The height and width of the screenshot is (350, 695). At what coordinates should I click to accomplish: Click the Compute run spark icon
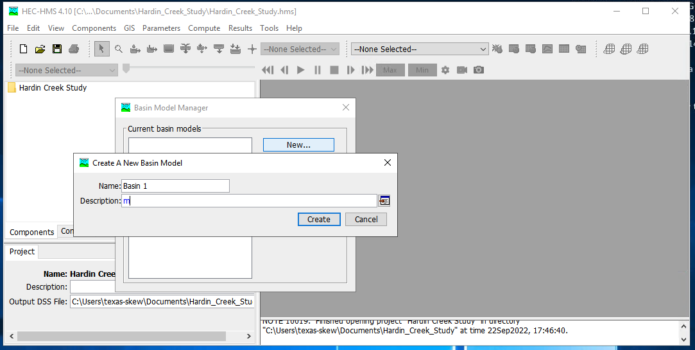coord(497,49)
